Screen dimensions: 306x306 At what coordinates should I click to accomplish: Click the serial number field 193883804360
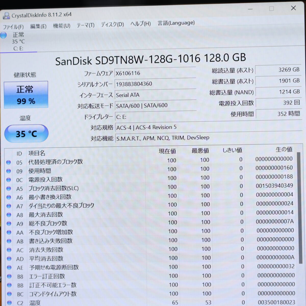[155, 83]
